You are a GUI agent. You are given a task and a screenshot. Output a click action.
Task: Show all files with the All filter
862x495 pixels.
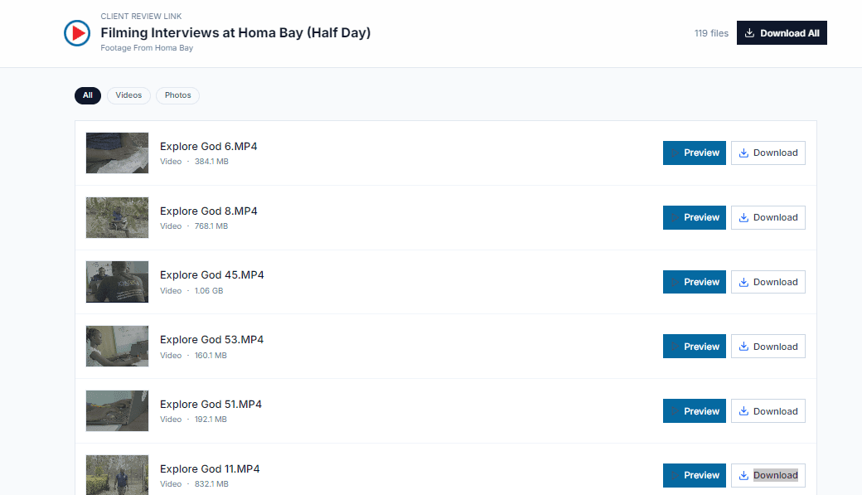[x=88, y=95]
